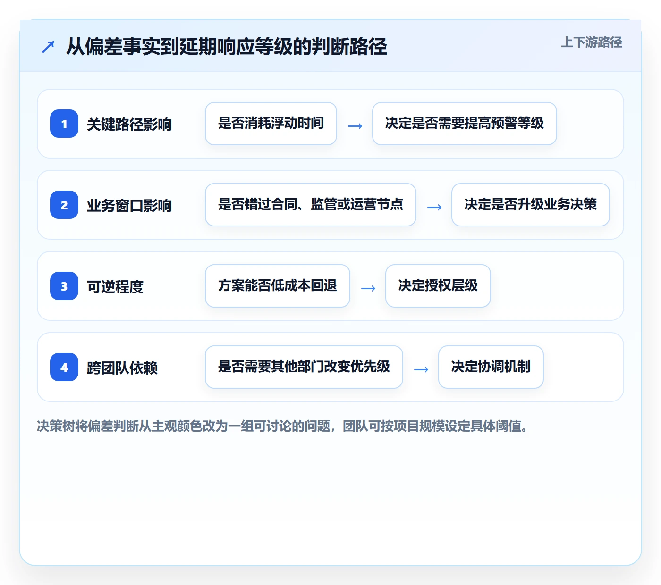This screenshot has width=661, height=585.
Task: Click the number 2 step badge
Action: (64, 205)
